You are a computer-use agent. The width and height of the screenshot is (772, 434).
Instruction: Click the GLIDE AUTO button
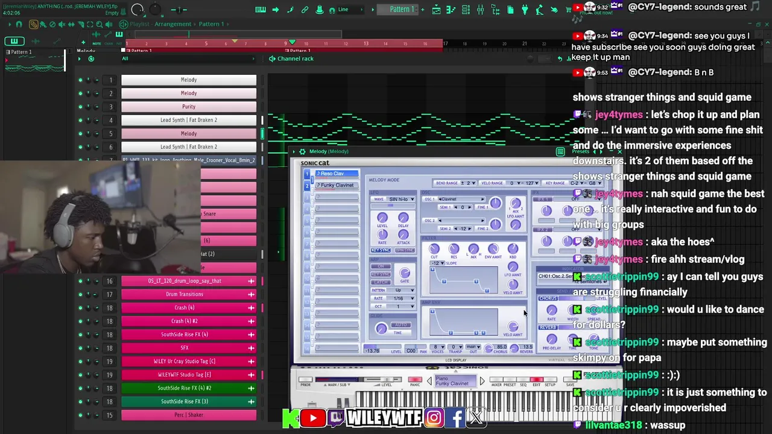click(x=401, y=324)
